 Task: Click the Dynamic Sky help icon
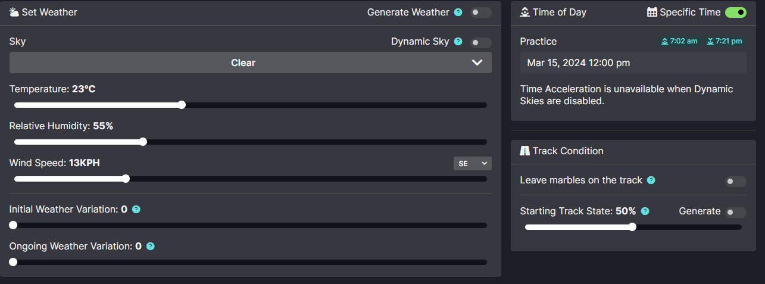[x=458, y=42]
